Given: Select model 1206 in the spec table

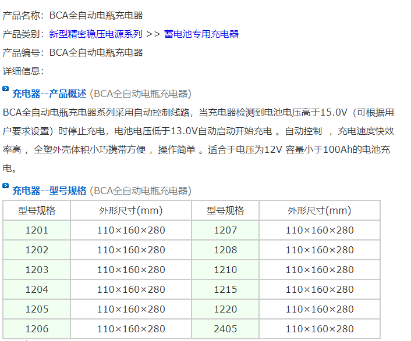Looking at the screenshot, I should tap(37, 329).
